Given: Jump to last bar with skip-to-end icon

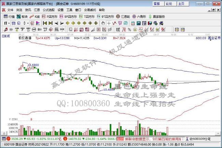Looking at the screenshot, I should click(51, 23).
